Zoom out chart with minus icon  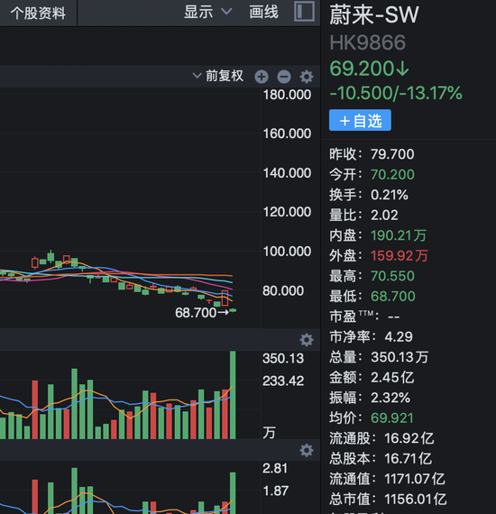point(284,77)
